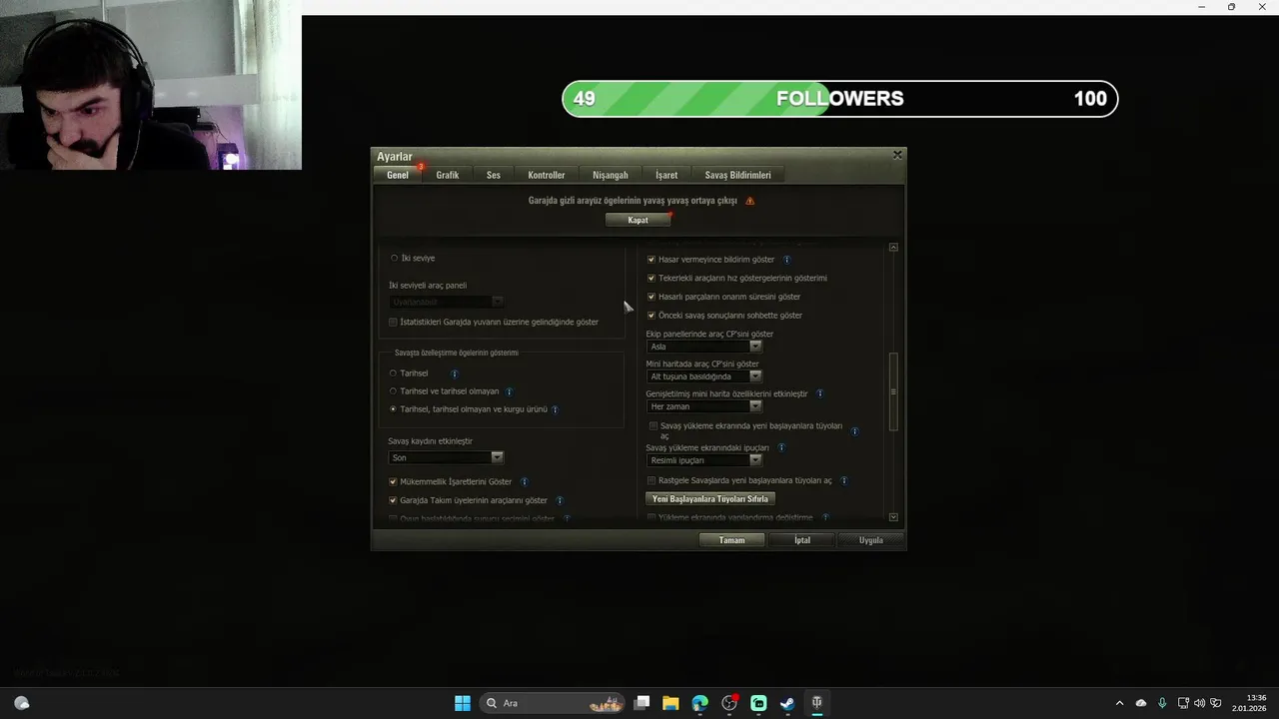Click the taskbar search box Ara
Viewport: 1279px width, 719px height.
[553, 703]
